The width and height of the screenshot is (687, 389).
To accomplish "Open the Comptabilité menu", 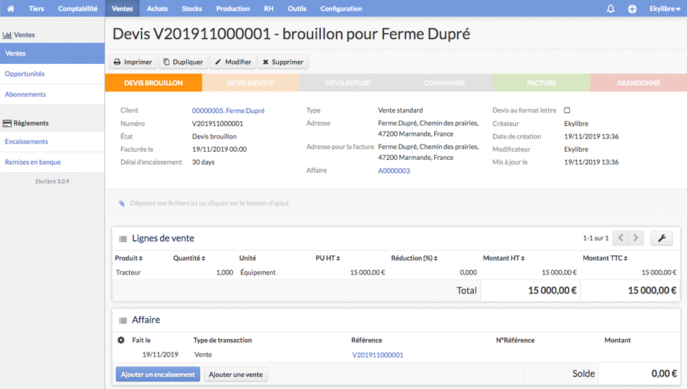I will pos(78,8).
